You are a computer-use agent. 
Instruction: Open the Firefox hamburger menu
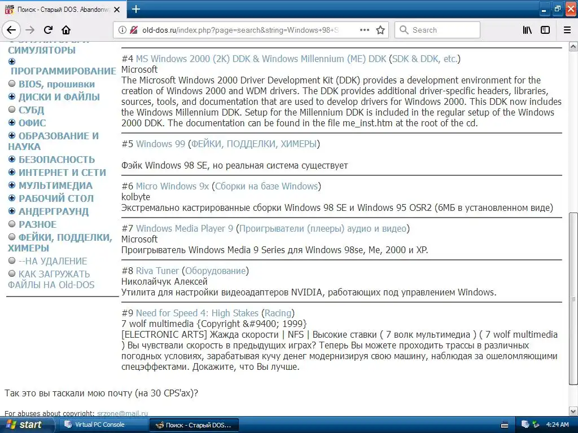coord(567,30)
